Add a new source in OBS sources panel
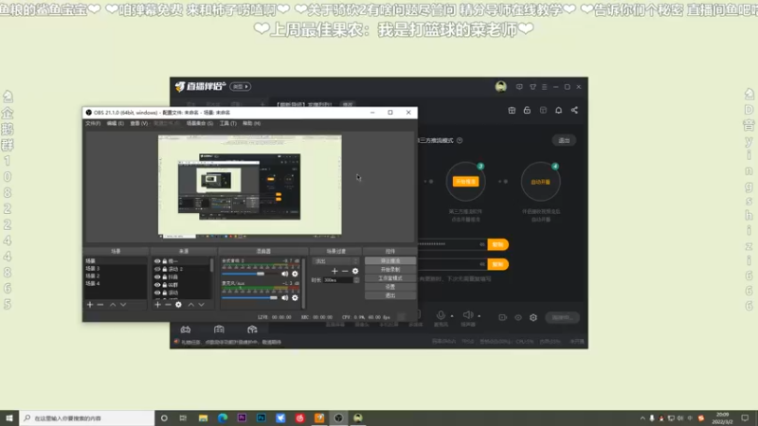Screen dimensions: 758x426 point(157,305)
